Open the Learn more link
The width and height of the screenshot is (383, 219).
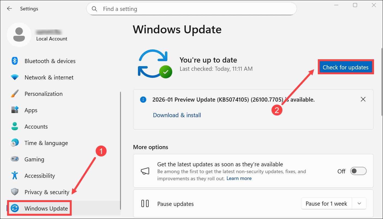coord(239,178)
